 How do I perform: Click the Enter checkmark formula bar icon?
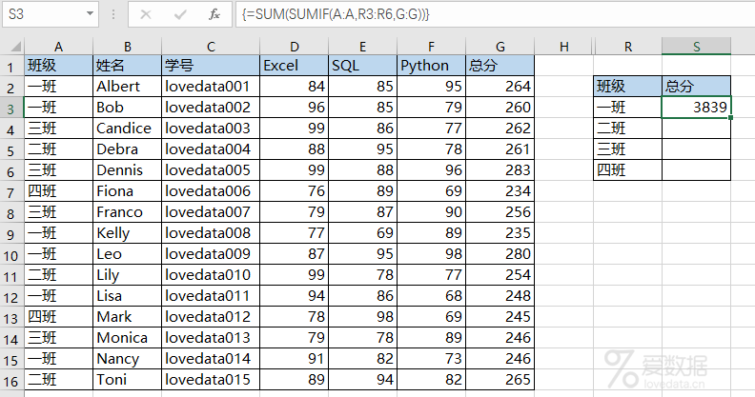[x=180, y=14]
